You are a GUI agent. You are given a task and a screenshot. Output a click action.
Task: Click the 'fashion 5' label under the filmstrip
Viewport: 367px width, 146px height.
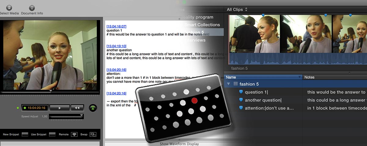[239, 68]
